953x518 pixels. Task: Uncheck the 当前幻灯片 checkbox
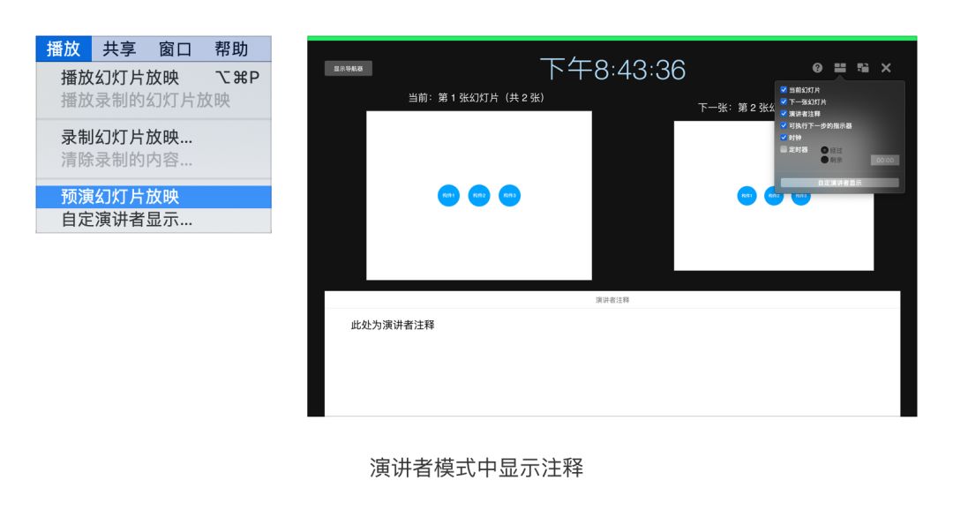coord(784,89)
